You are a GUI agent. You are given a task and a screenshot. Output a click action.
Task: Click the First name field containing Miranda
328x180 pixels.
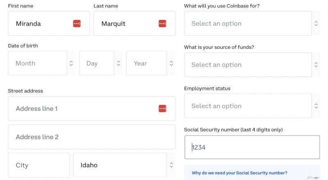[49, 24]
